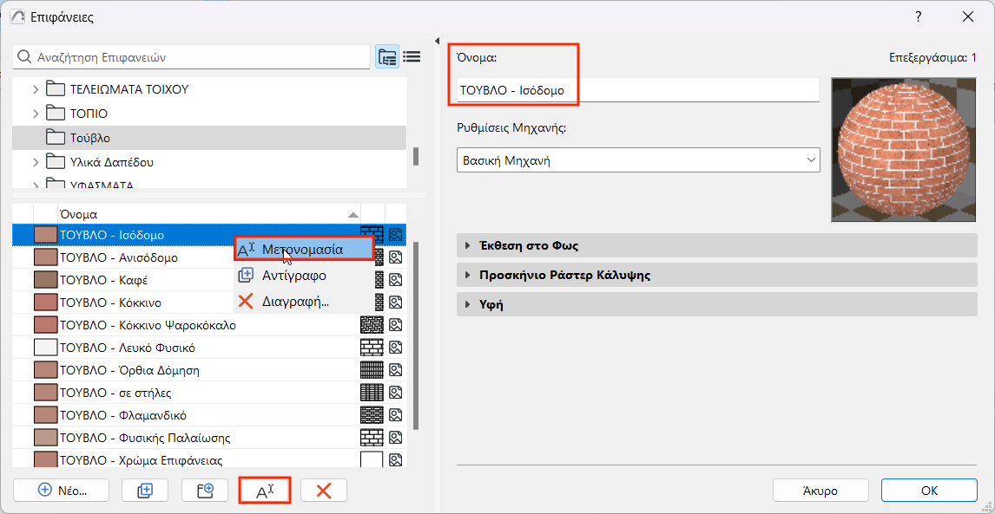Choose Μετονομασία from the context menu
Viewport: 995px width, 514px height.
304,249
